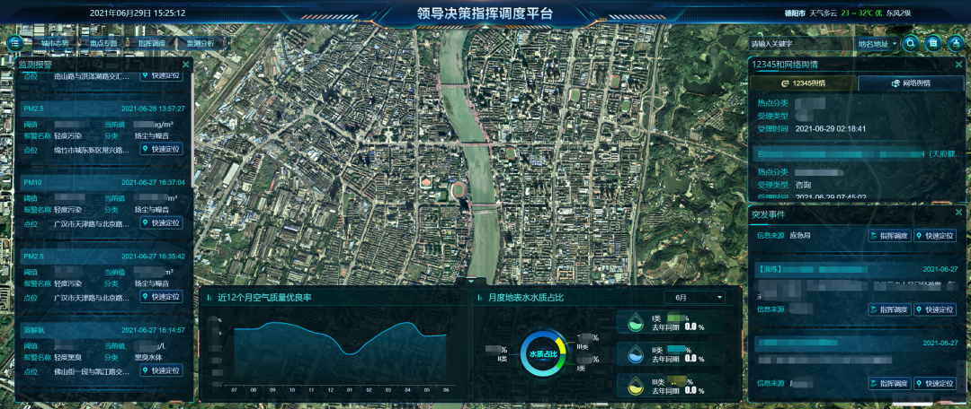This screenshot has height=409, width=971.
Task: Click 快速定位 for the 溶解氧 alarm
Action: point(162,370)
